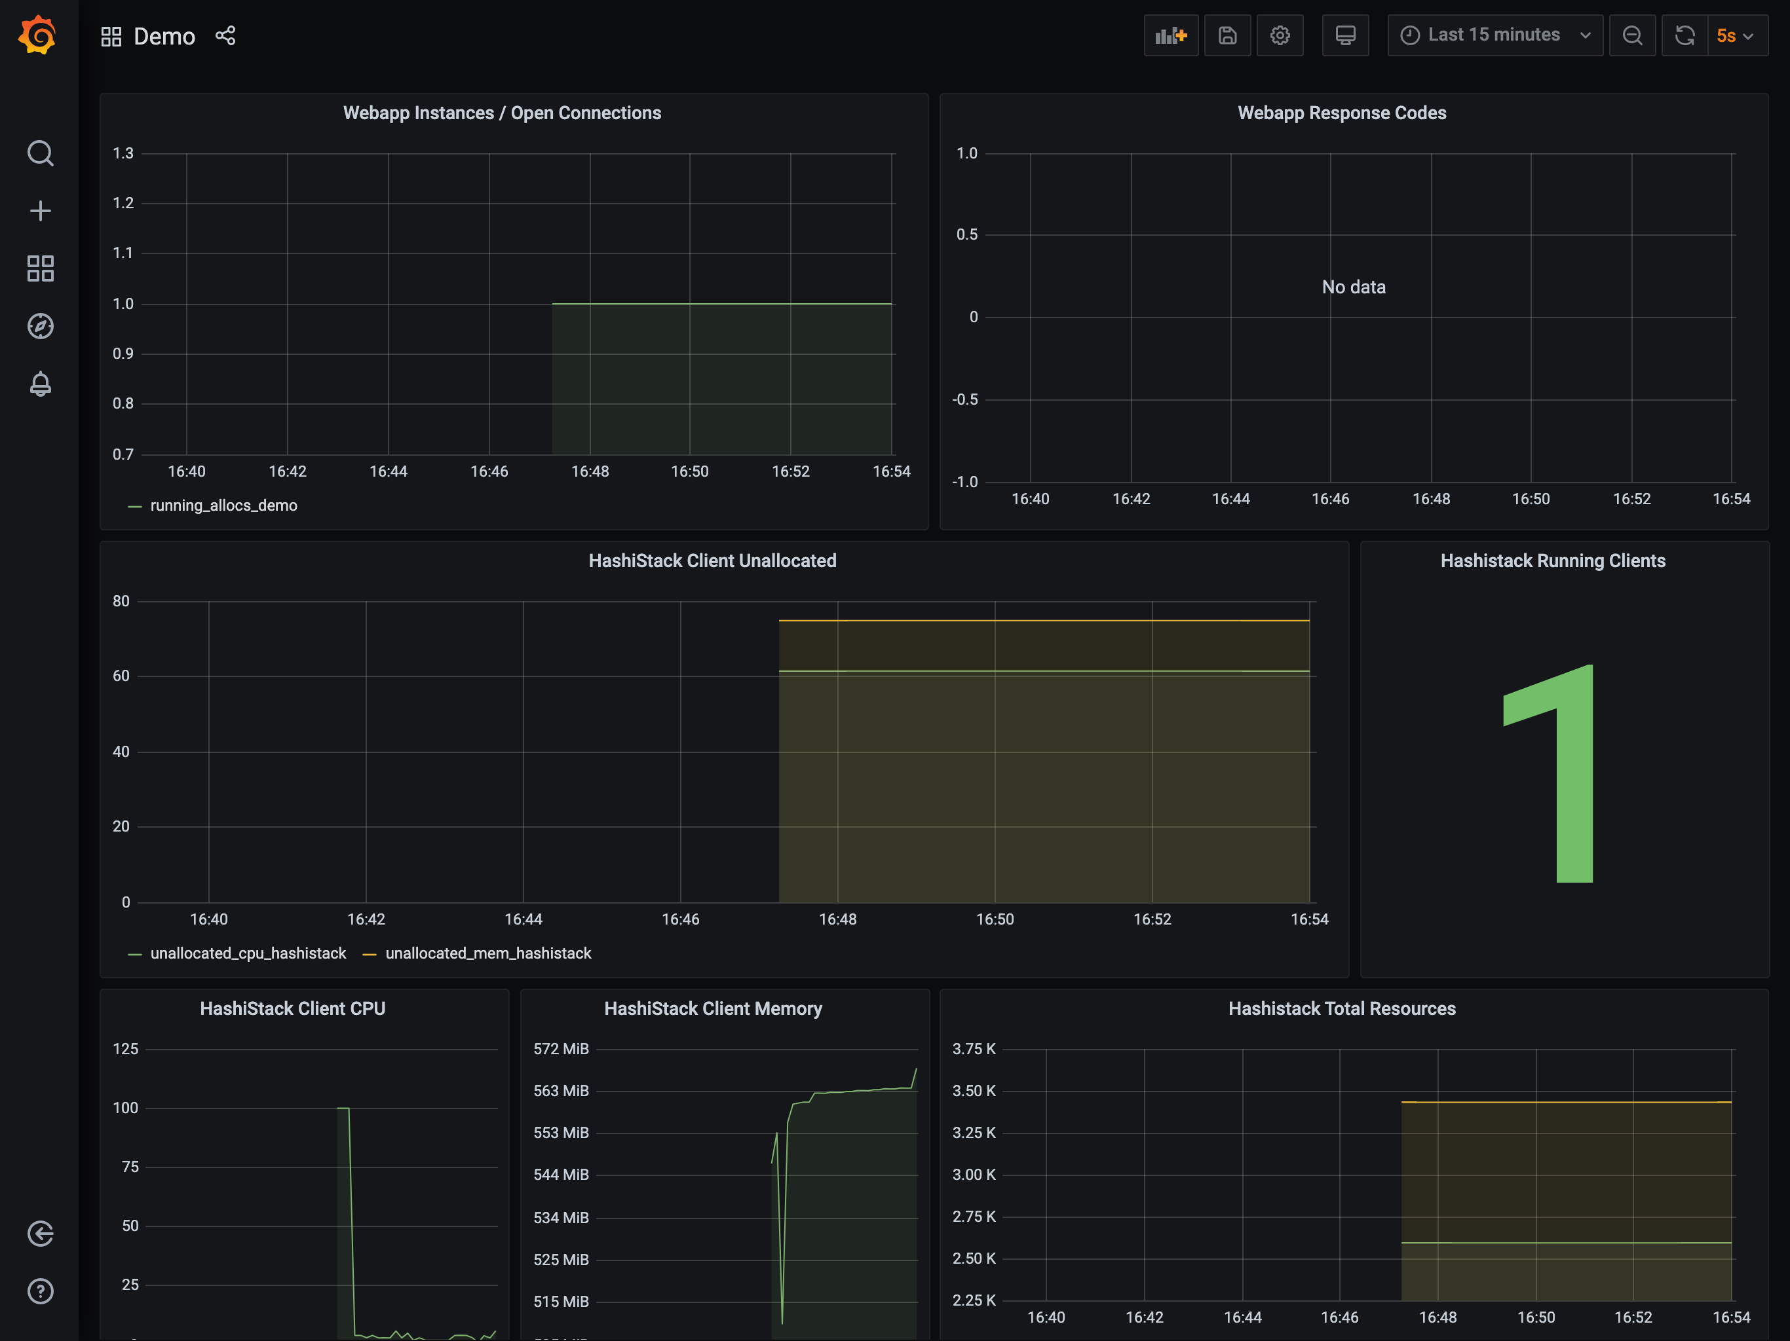
Task: Click the green unallocated_cpu_hashistack color marker
Action: tap(135, 955)
